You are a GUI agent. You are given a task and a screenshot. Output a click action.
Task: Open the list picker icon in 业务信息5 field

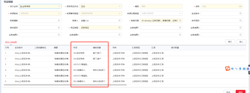(x=180, y=35)
